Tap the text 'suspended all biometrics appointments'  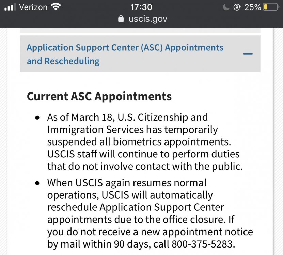pyautogui.click(x=139, y=142)
